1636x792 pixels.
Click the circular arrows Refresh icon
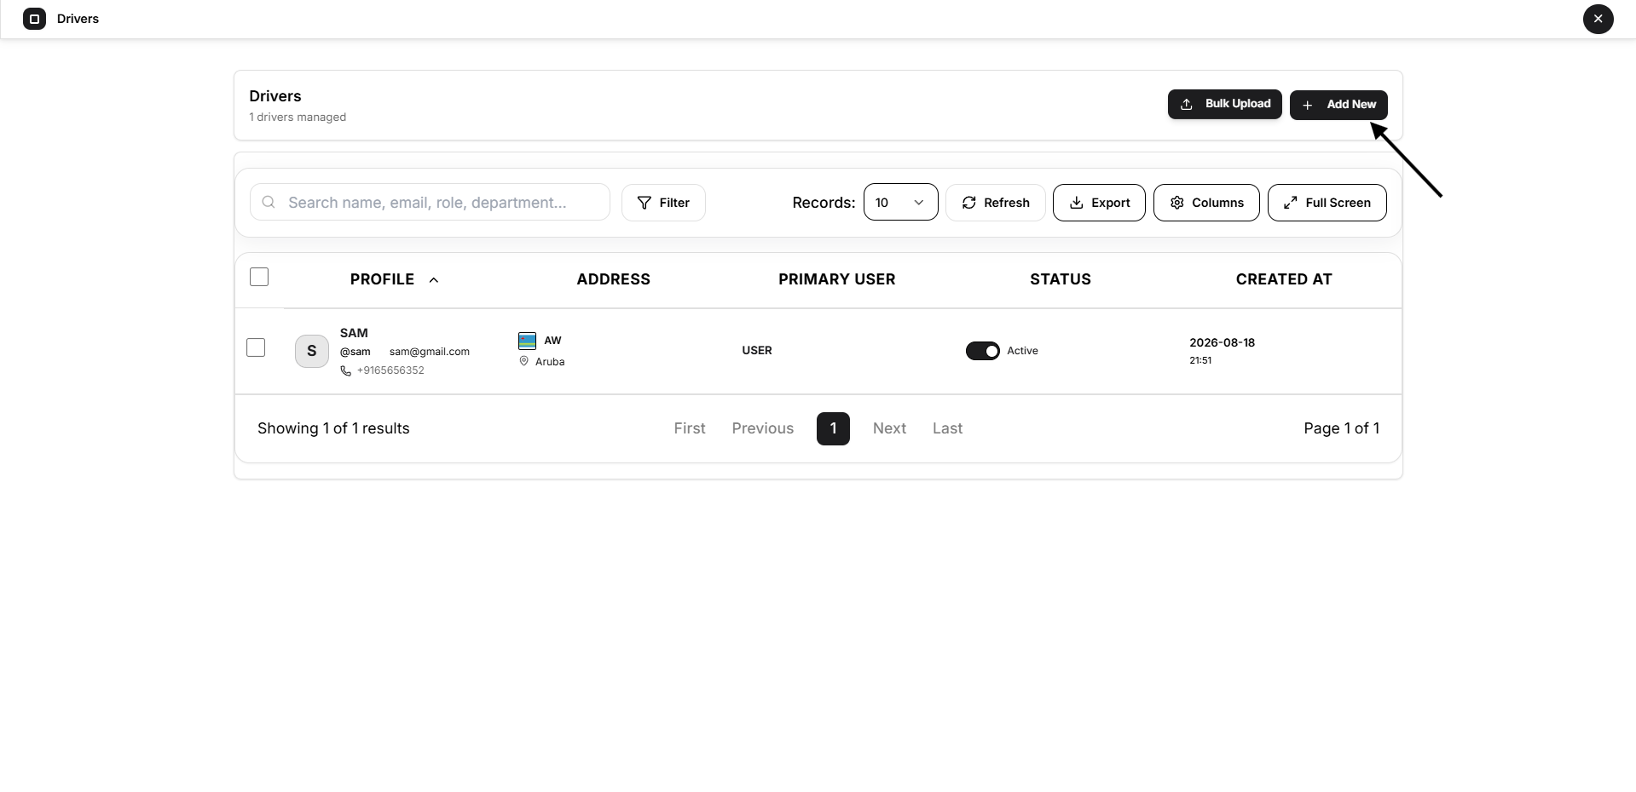click(x=969, y=203)
